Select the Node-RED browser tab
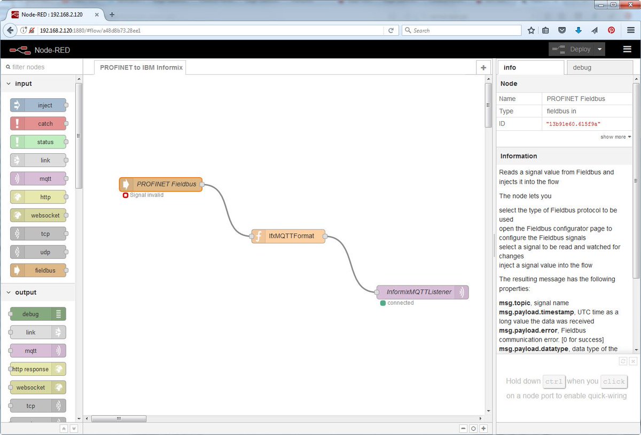This screenshot has height=435, width=641. (56, 14)
